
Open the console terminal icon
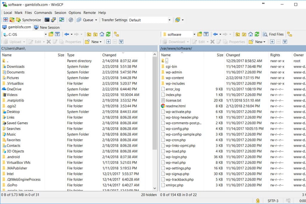pyautogui.click(x=47, y=20)
